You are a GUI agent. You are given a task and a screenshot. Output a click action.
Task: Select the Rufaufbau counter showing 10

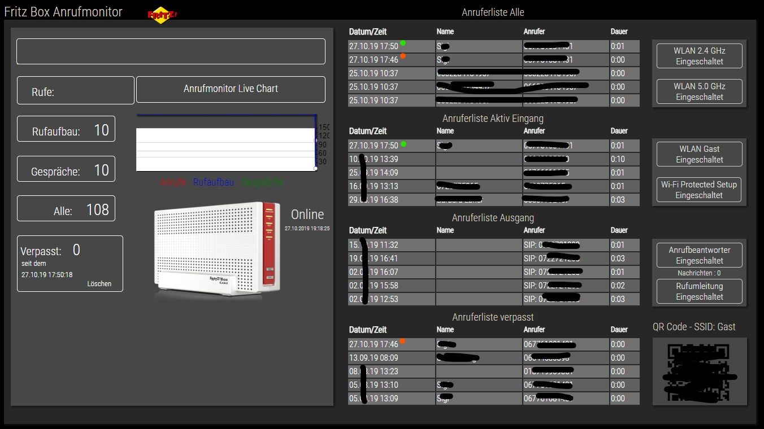(x=66, y=129)
